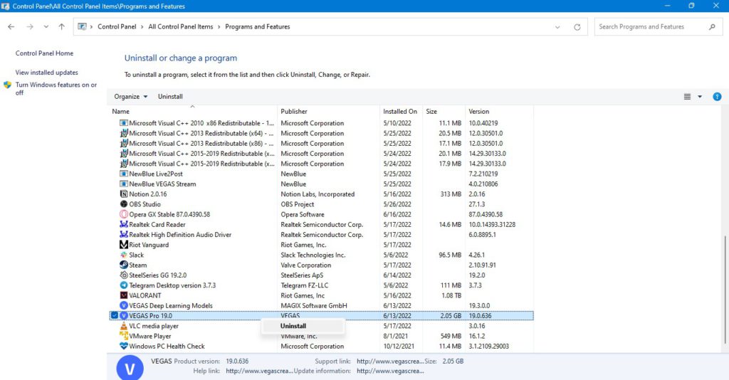The image size is (729, 380).
Task: Choose Uninstall from the context menu
Action: [293, 326]
